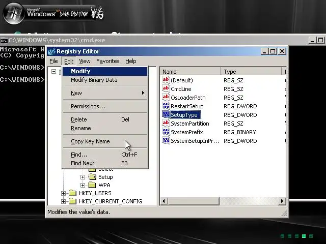Click the WPA folder icon

click(x=92, y=185)
